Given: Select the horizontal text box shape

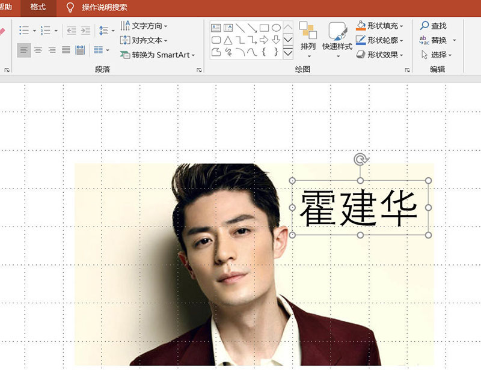Looking at the screenshot, I should click(216, 28).
